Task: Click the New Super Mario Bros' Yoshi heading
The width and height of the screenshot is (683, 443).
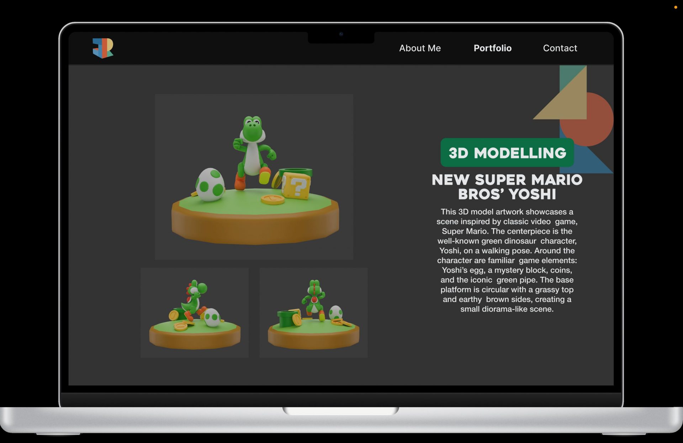Action: pyautogui.click(x=507, y=187)
